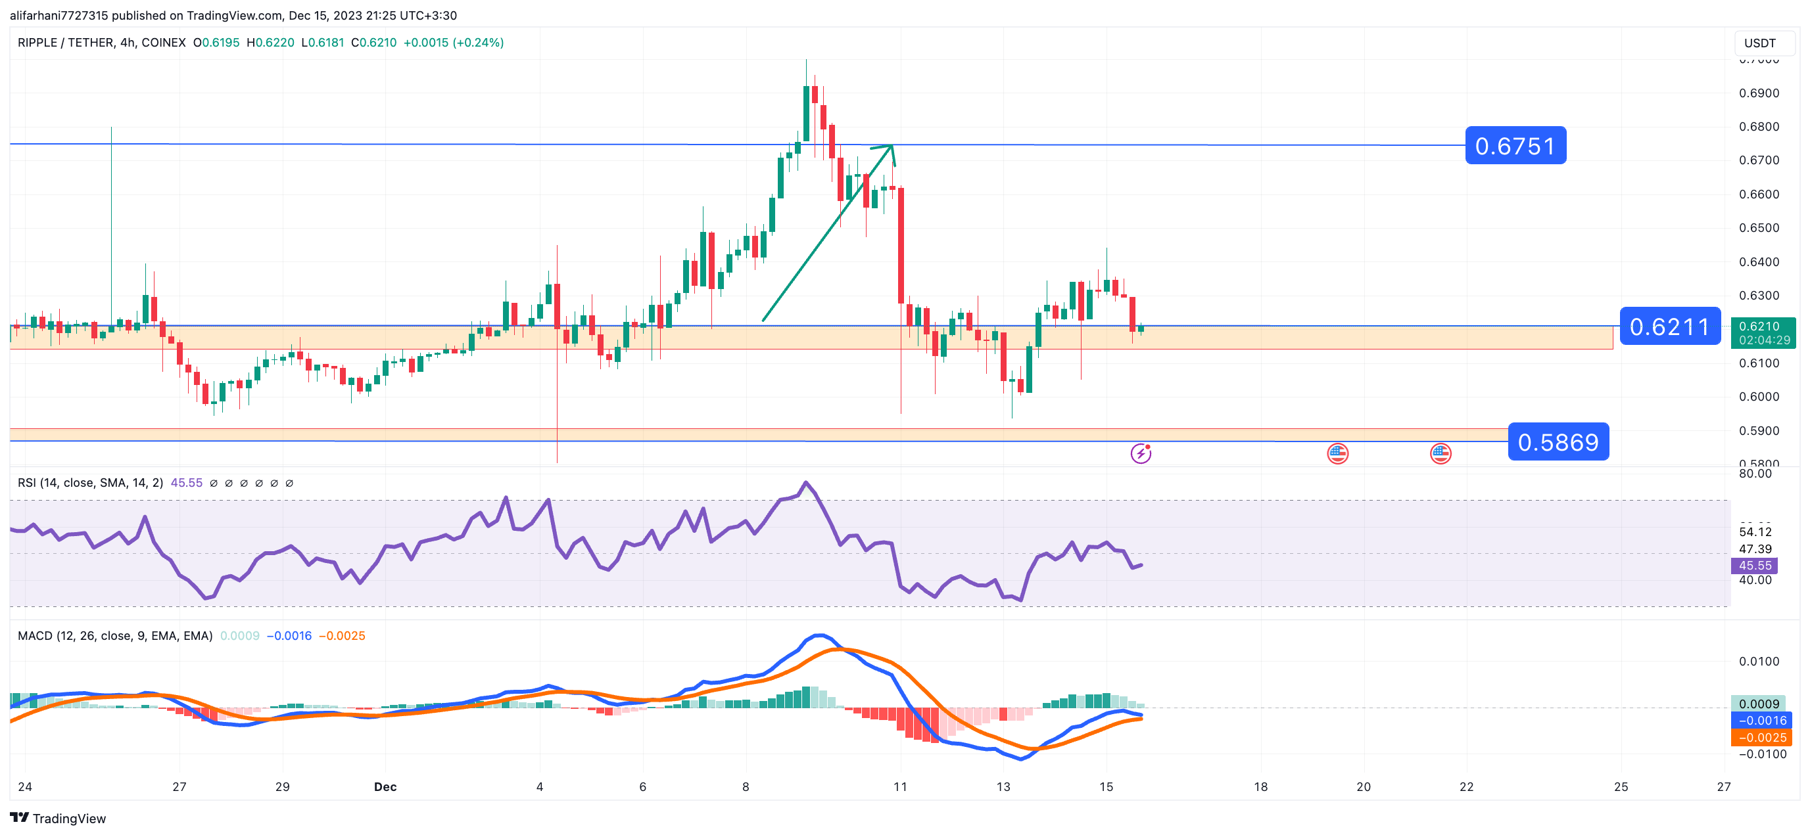Click the 0.6211 blue price label
1810x835 pixels.
tap(1669, 327)
